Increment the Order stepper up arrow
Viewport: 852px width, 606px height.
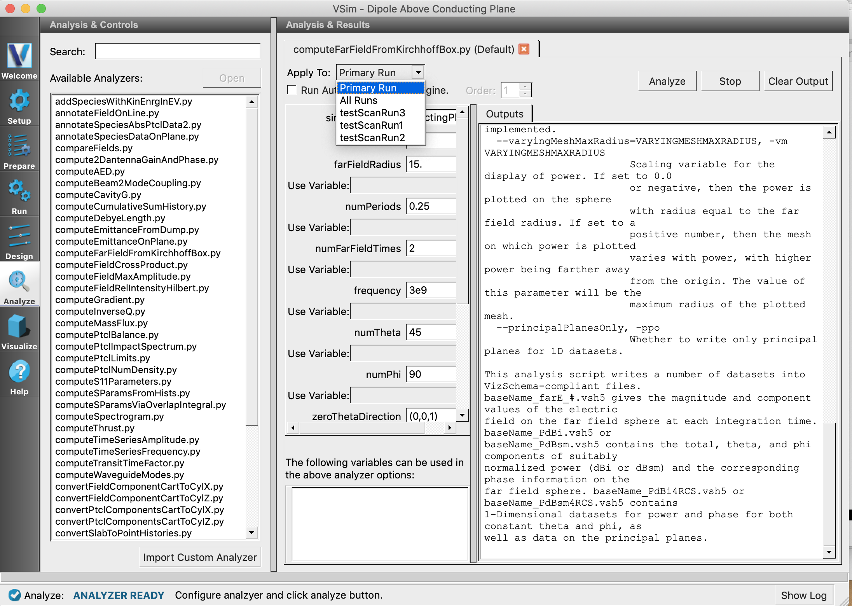coord(525,86)
